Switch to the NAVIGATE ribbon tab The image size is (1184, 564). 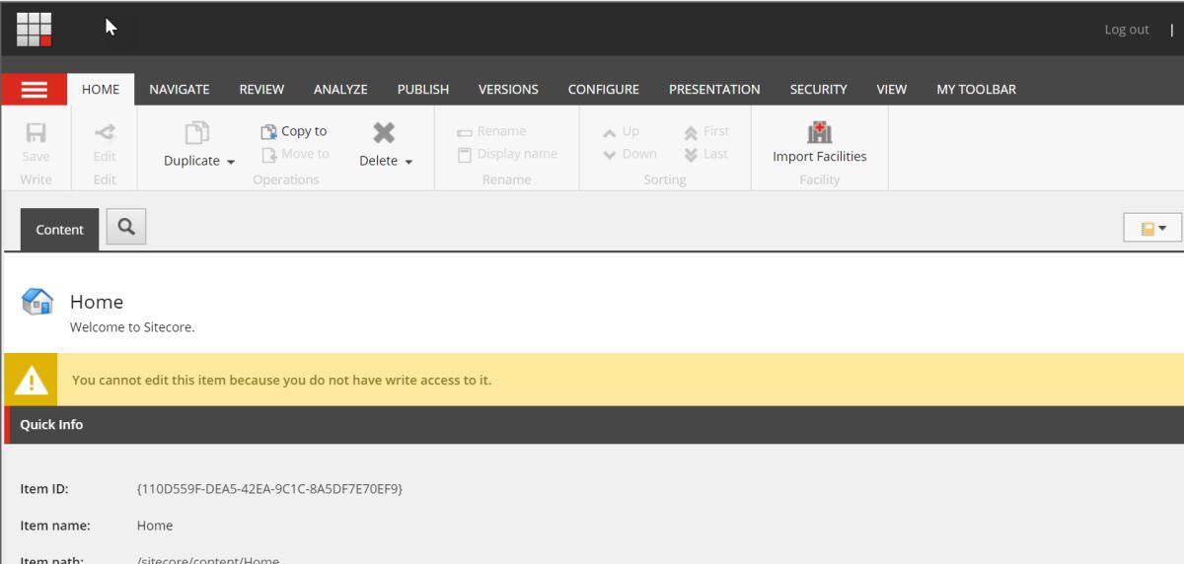click(180, 89)
